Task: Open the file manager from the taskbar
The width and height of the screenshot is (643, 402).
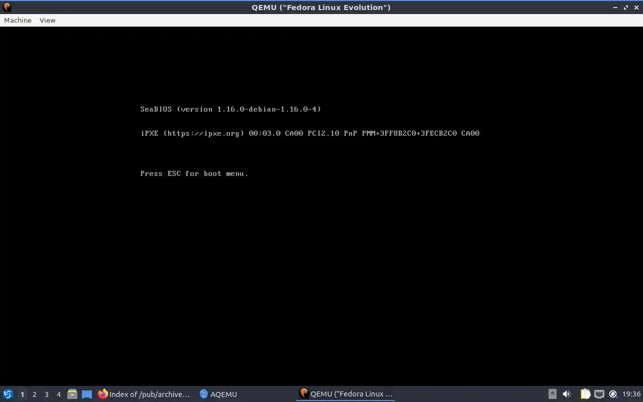Action: pos(72,394)
